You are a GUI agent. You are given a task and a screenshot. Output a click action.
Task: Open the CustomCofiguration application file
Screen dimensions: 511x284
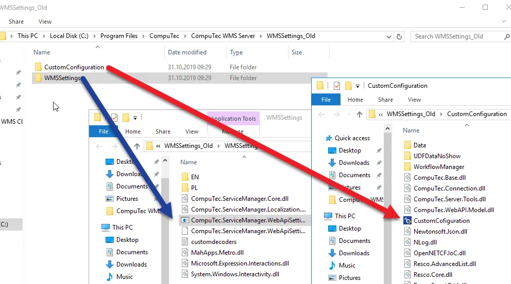(441, 221)
